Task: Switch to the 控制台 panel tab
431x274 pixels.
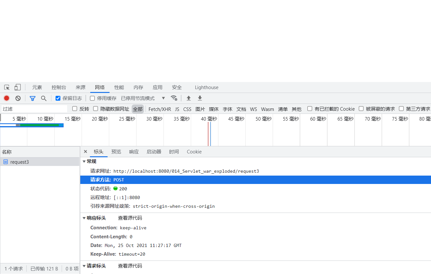Action: coord(59,87)
